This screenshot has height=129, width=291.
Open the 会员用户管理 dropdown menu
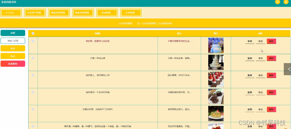tap(35, 13)
